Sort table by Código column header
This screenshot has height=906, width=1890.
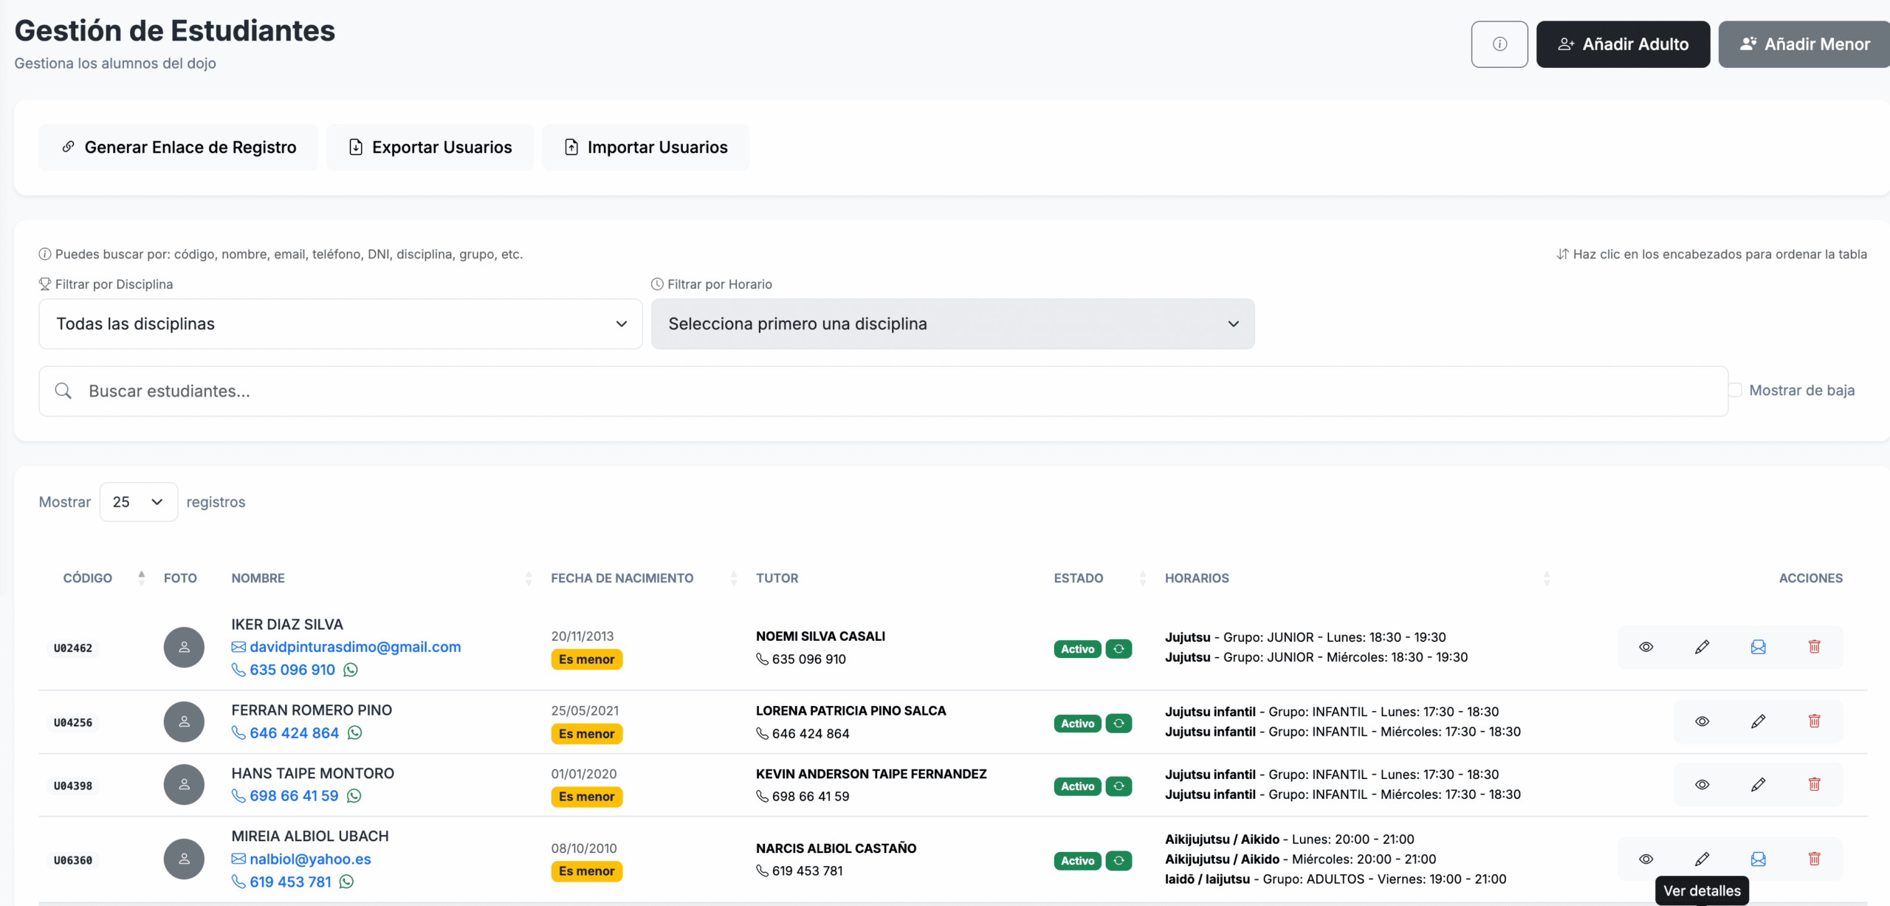88,578
